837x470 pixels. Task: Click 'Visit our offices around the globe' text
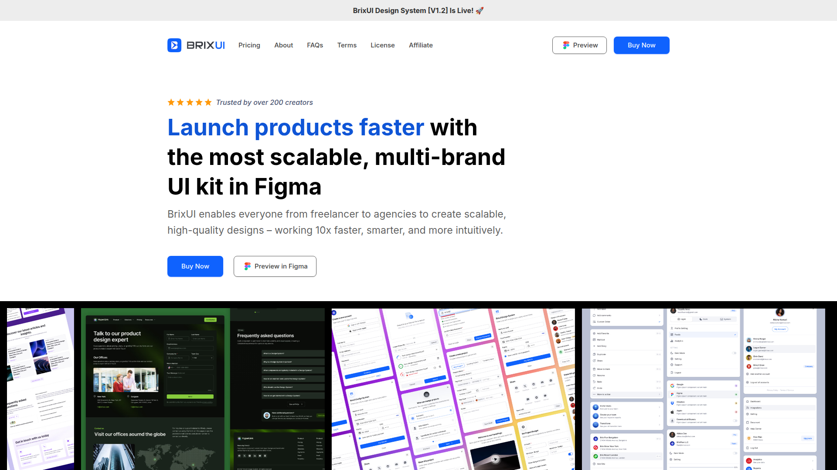130,434
